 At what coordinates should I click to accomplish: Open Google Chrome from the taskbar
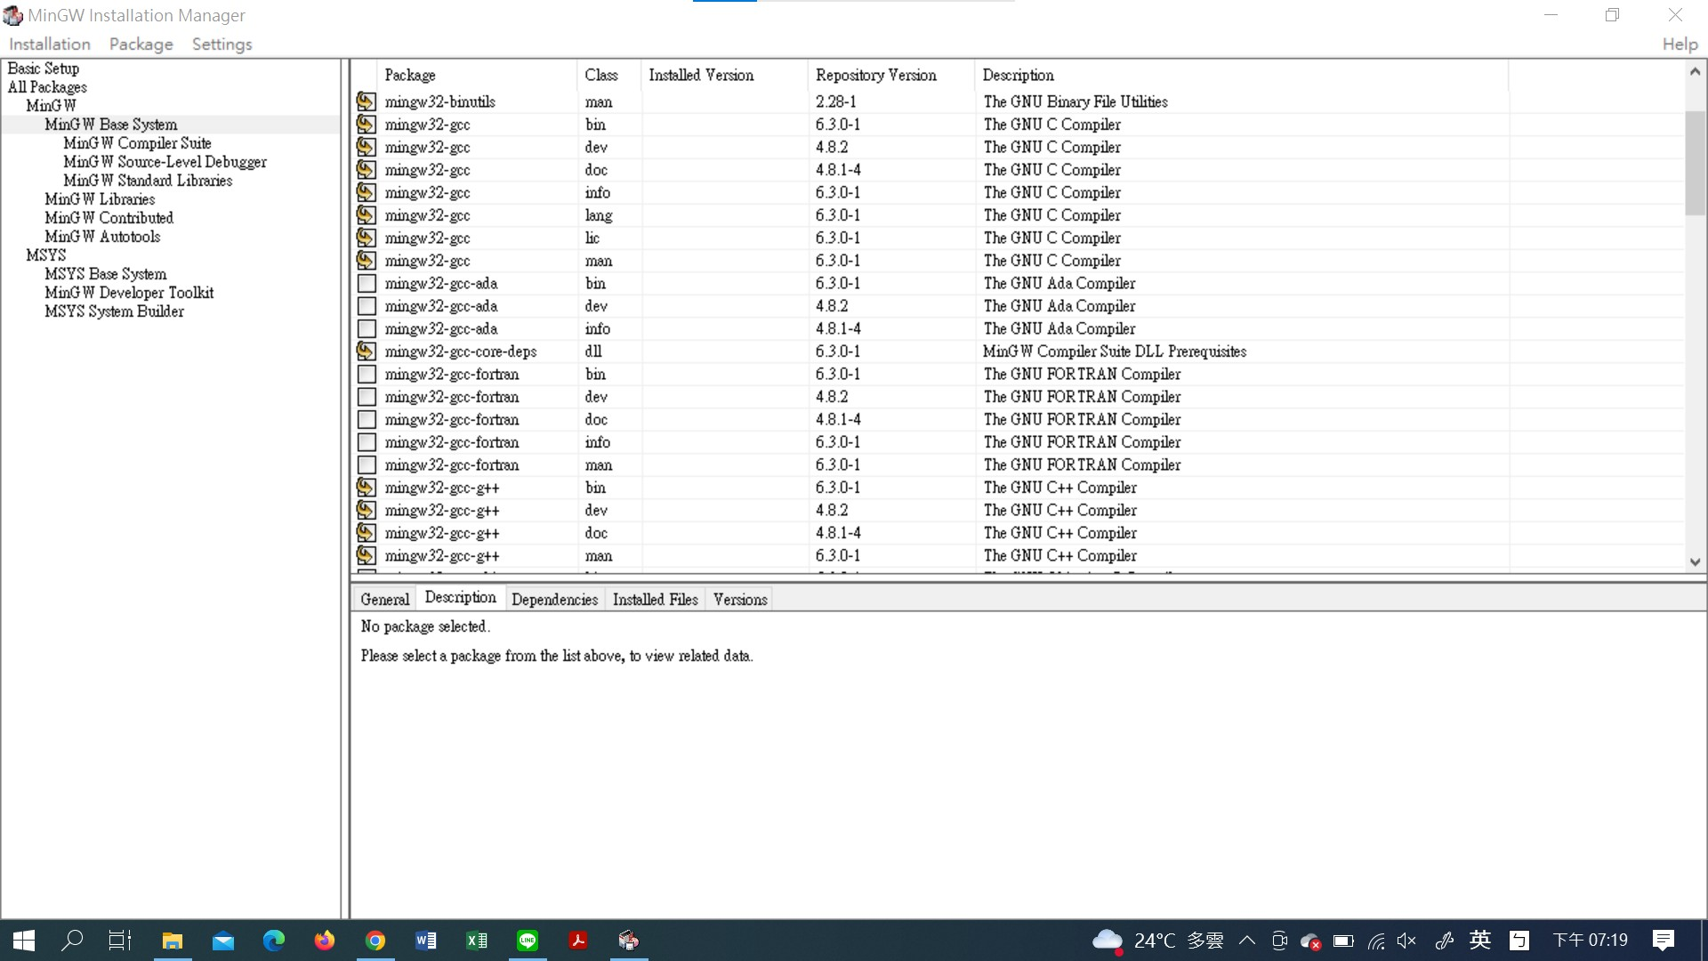pyautogui.click(x=375, y=941)
